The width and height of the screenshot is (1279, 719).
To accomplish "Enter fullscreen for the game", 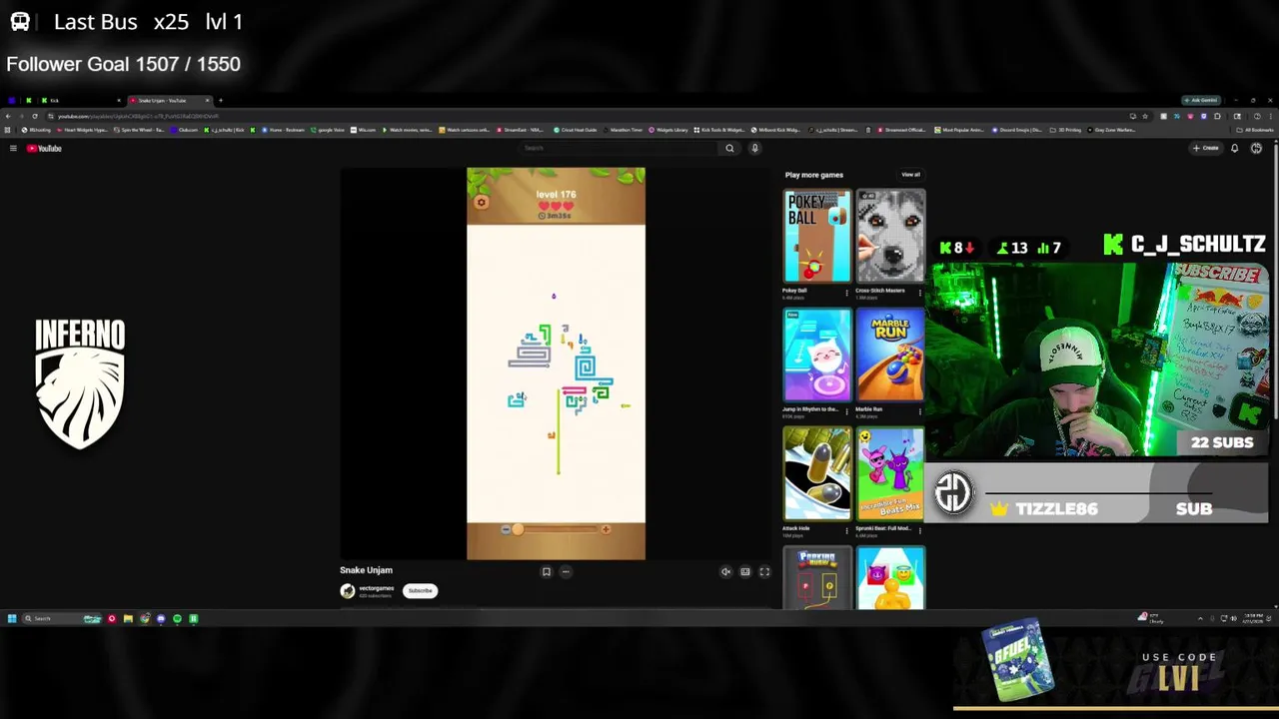I will 764,572.
